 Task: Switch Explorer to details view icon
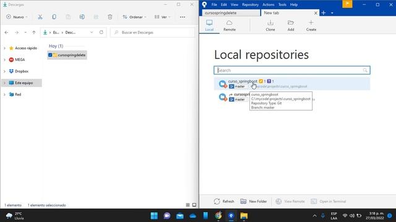coord(187,205)
